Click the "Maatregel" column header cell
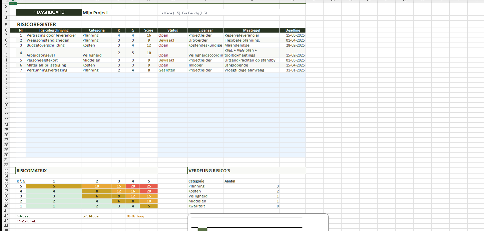Image resolution: width=484 pixels, height=231 pixels. pos(251,30)
